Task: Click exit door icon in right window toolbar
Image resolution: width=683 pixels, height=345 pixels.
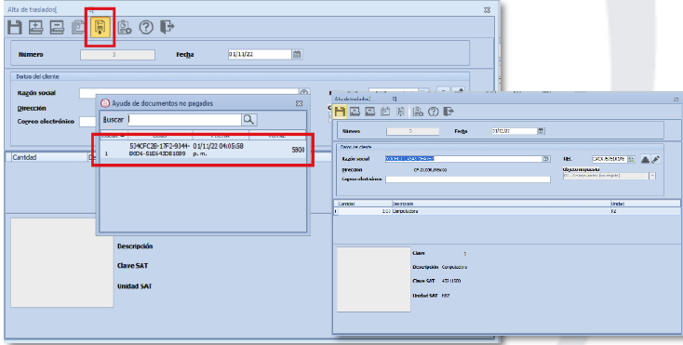Action: (x=449, y=112)
